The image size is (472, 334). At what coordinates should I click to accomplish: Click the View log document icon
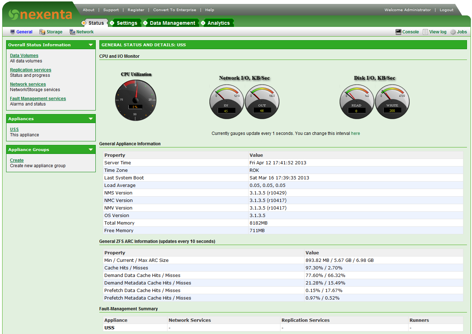coord(425,32)
